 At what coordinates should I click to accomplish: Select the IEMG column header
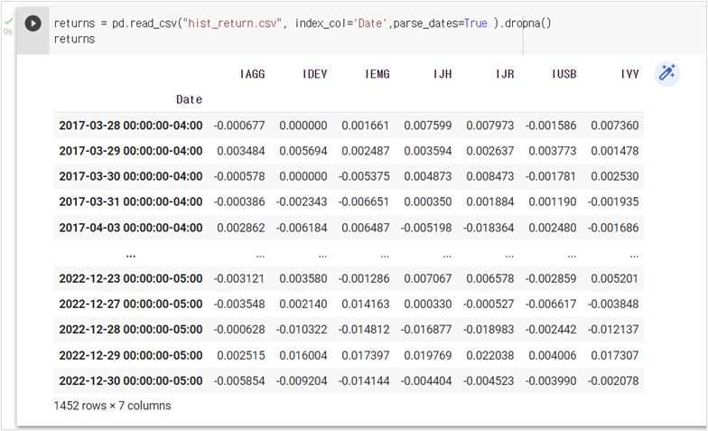tap(377, 74)
